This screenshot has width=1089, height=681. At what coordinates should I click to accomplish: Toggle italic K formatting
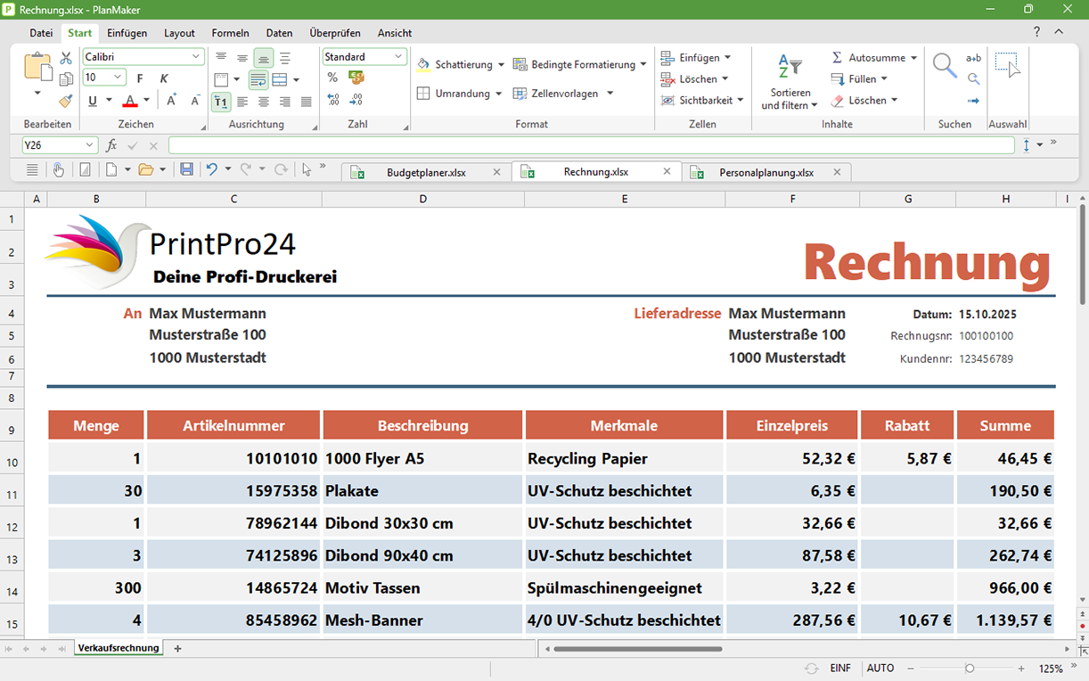(164, 78)
